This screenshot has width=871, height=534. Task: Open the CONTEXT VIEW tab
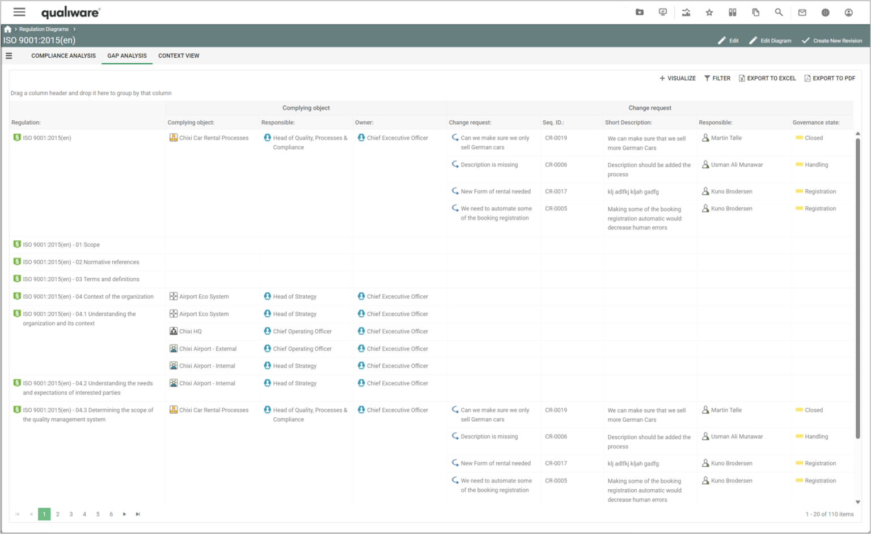pyautogui.click(x=179, y=56)
